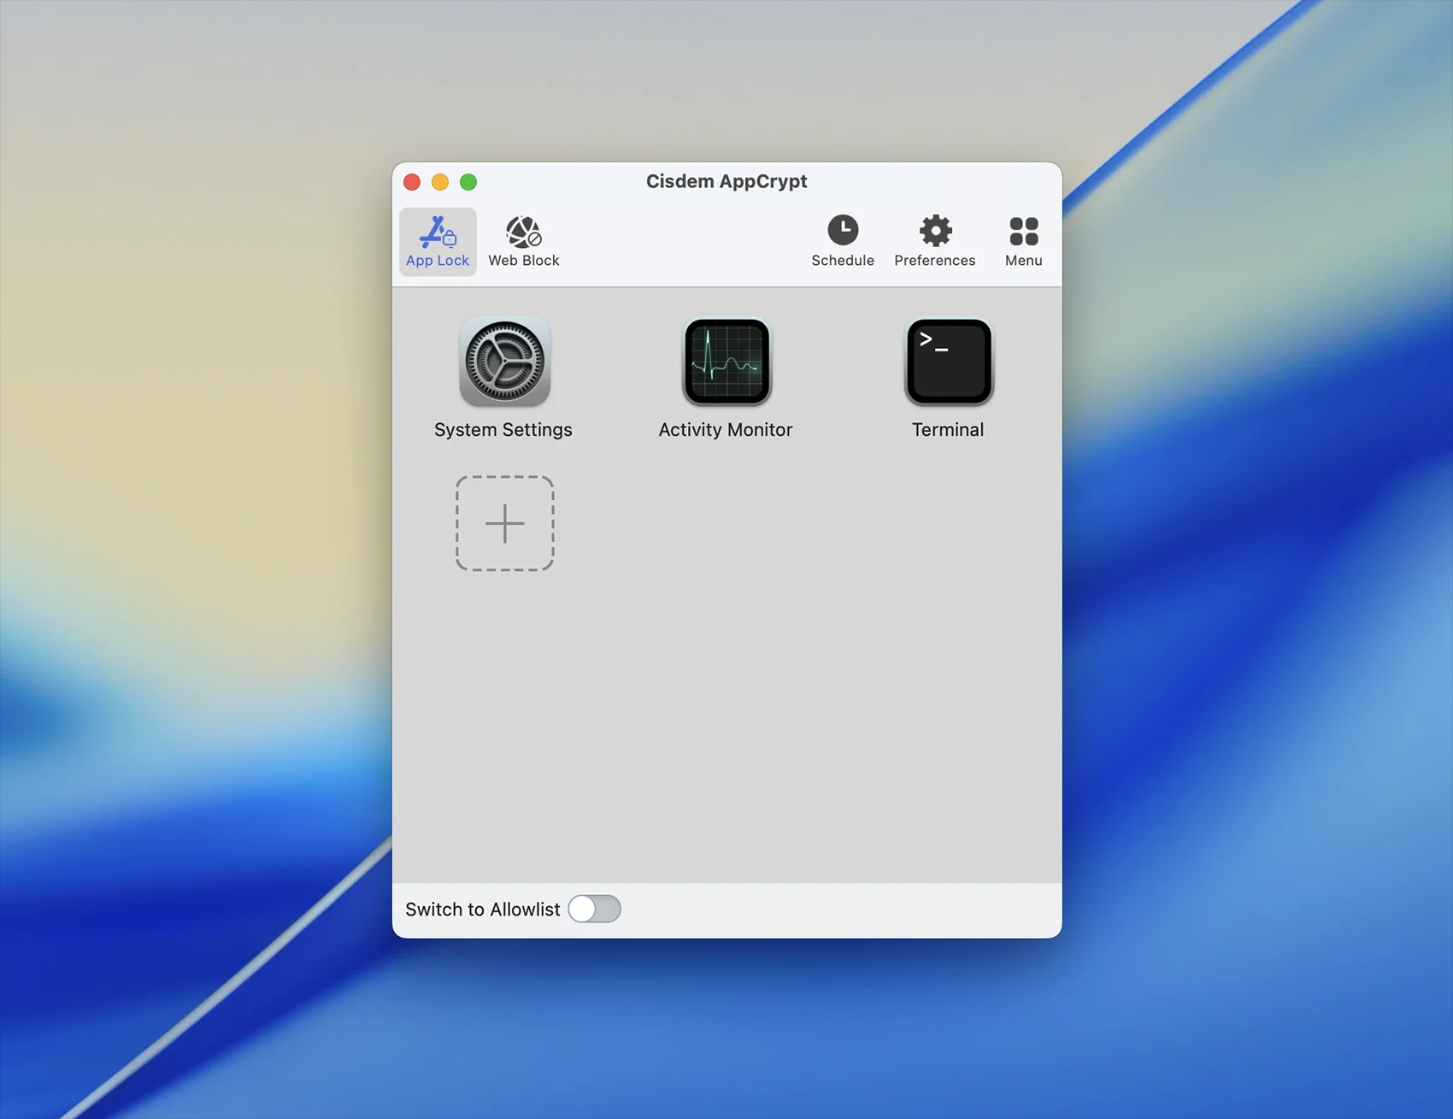This screenshot has height=1119, width=1453.
Task: Click the Cisdem AppCrypt window title
Action: pyautogui.click(x=726, y=181)
